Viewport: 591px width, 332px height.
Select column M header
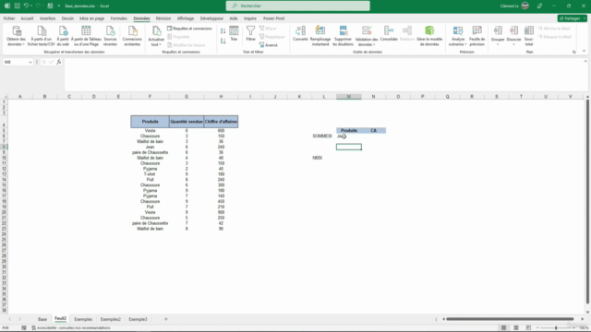pyautogui.click(x=349, y=97)
